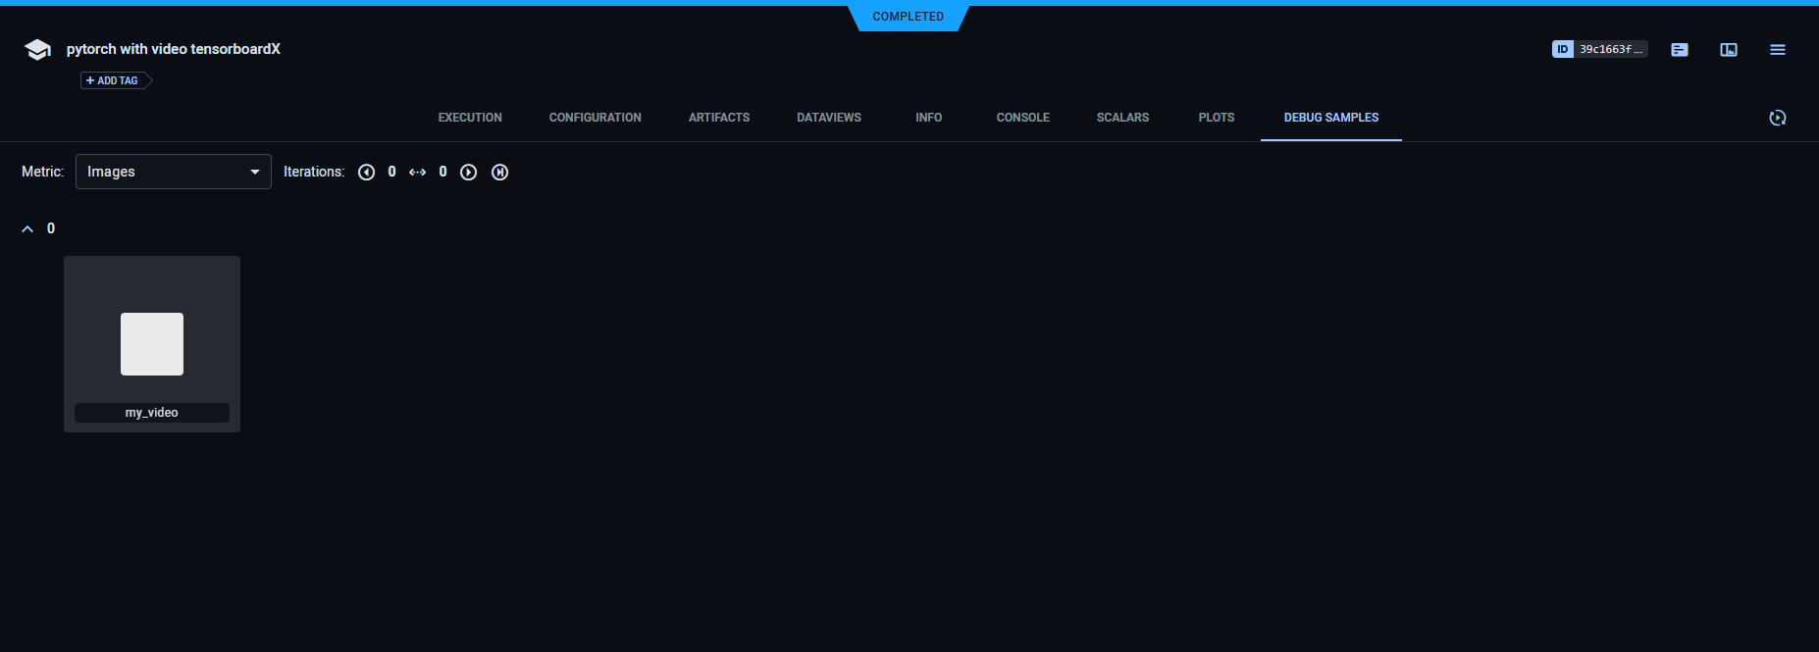
Task: Copy the experiment ID 39c1663f
Action: point(1599,49)
